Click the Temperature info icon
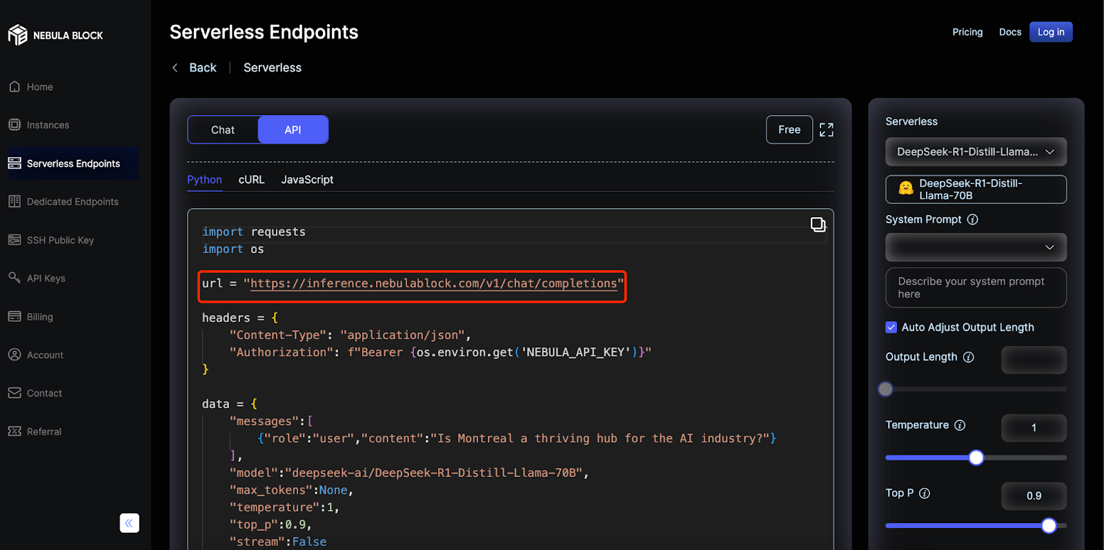Viewport: 1104px width, 550px height. 960,425
